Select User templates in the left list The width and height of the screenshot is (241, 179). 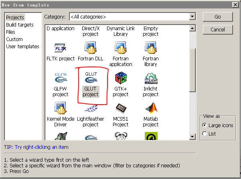pos(22,47)
